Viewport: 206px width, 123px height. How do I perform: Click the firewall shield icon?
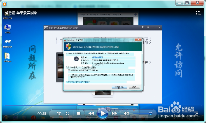click(x=69, y=47)
